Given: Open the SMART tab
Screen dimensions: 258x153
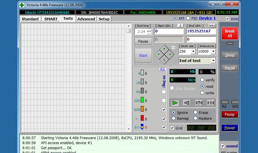Looking at the screenshot, I should (x=51, y=19).
